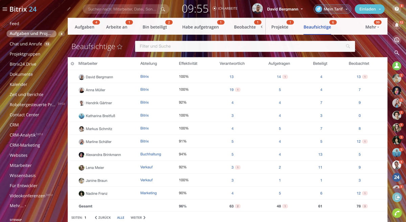Open table settings gear icon
The width and height of the screenshot is (406, 222).
point(72,63)
